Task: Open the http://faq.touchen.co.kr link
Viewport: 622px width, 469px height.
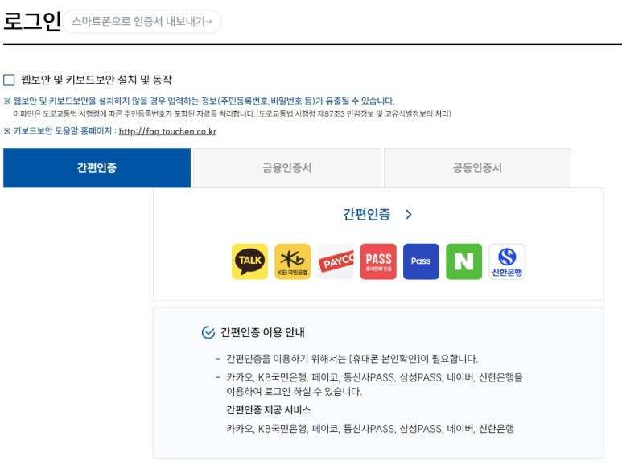Action: click(167, 131)
